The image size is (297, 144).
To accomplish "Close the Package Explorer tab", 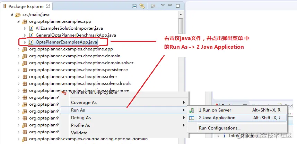I will 48,6.
